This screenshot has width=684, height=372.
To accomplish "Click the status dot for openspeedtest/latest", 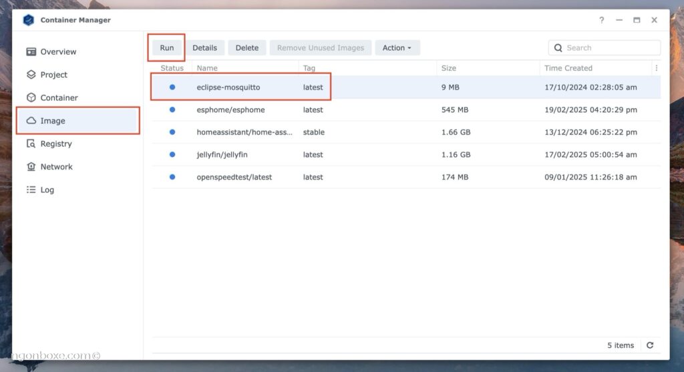I will click(172, 177).
